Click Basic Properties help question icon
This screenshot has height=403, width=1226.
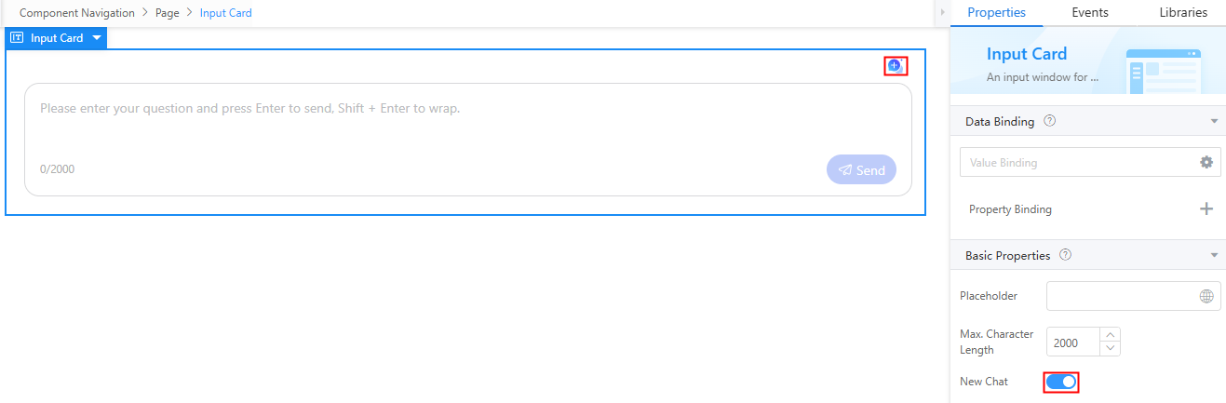click(x=1066, y=255)
